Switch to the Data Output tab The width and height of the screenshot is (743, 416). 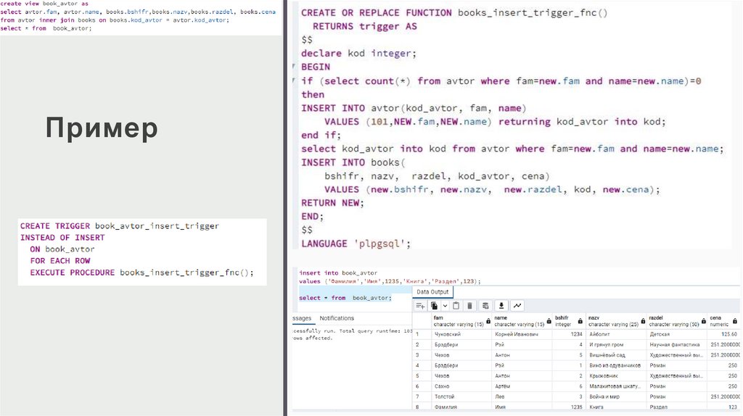[x=432, y=291]
